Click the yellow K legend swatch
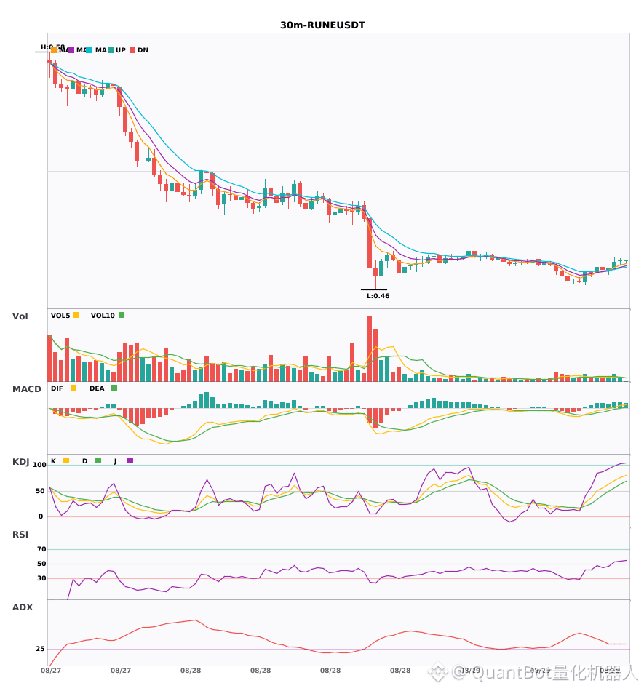This screenshot has width=644, height=691. coord(66,460)
